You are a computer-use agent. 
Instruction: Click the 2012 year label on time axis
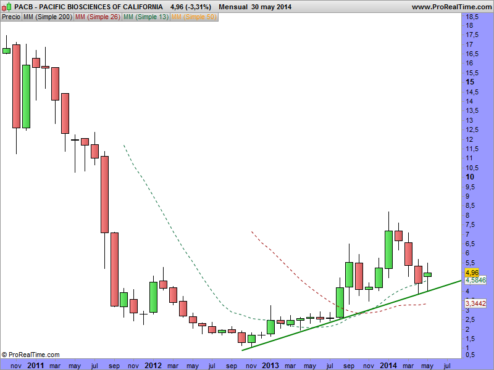153,366
